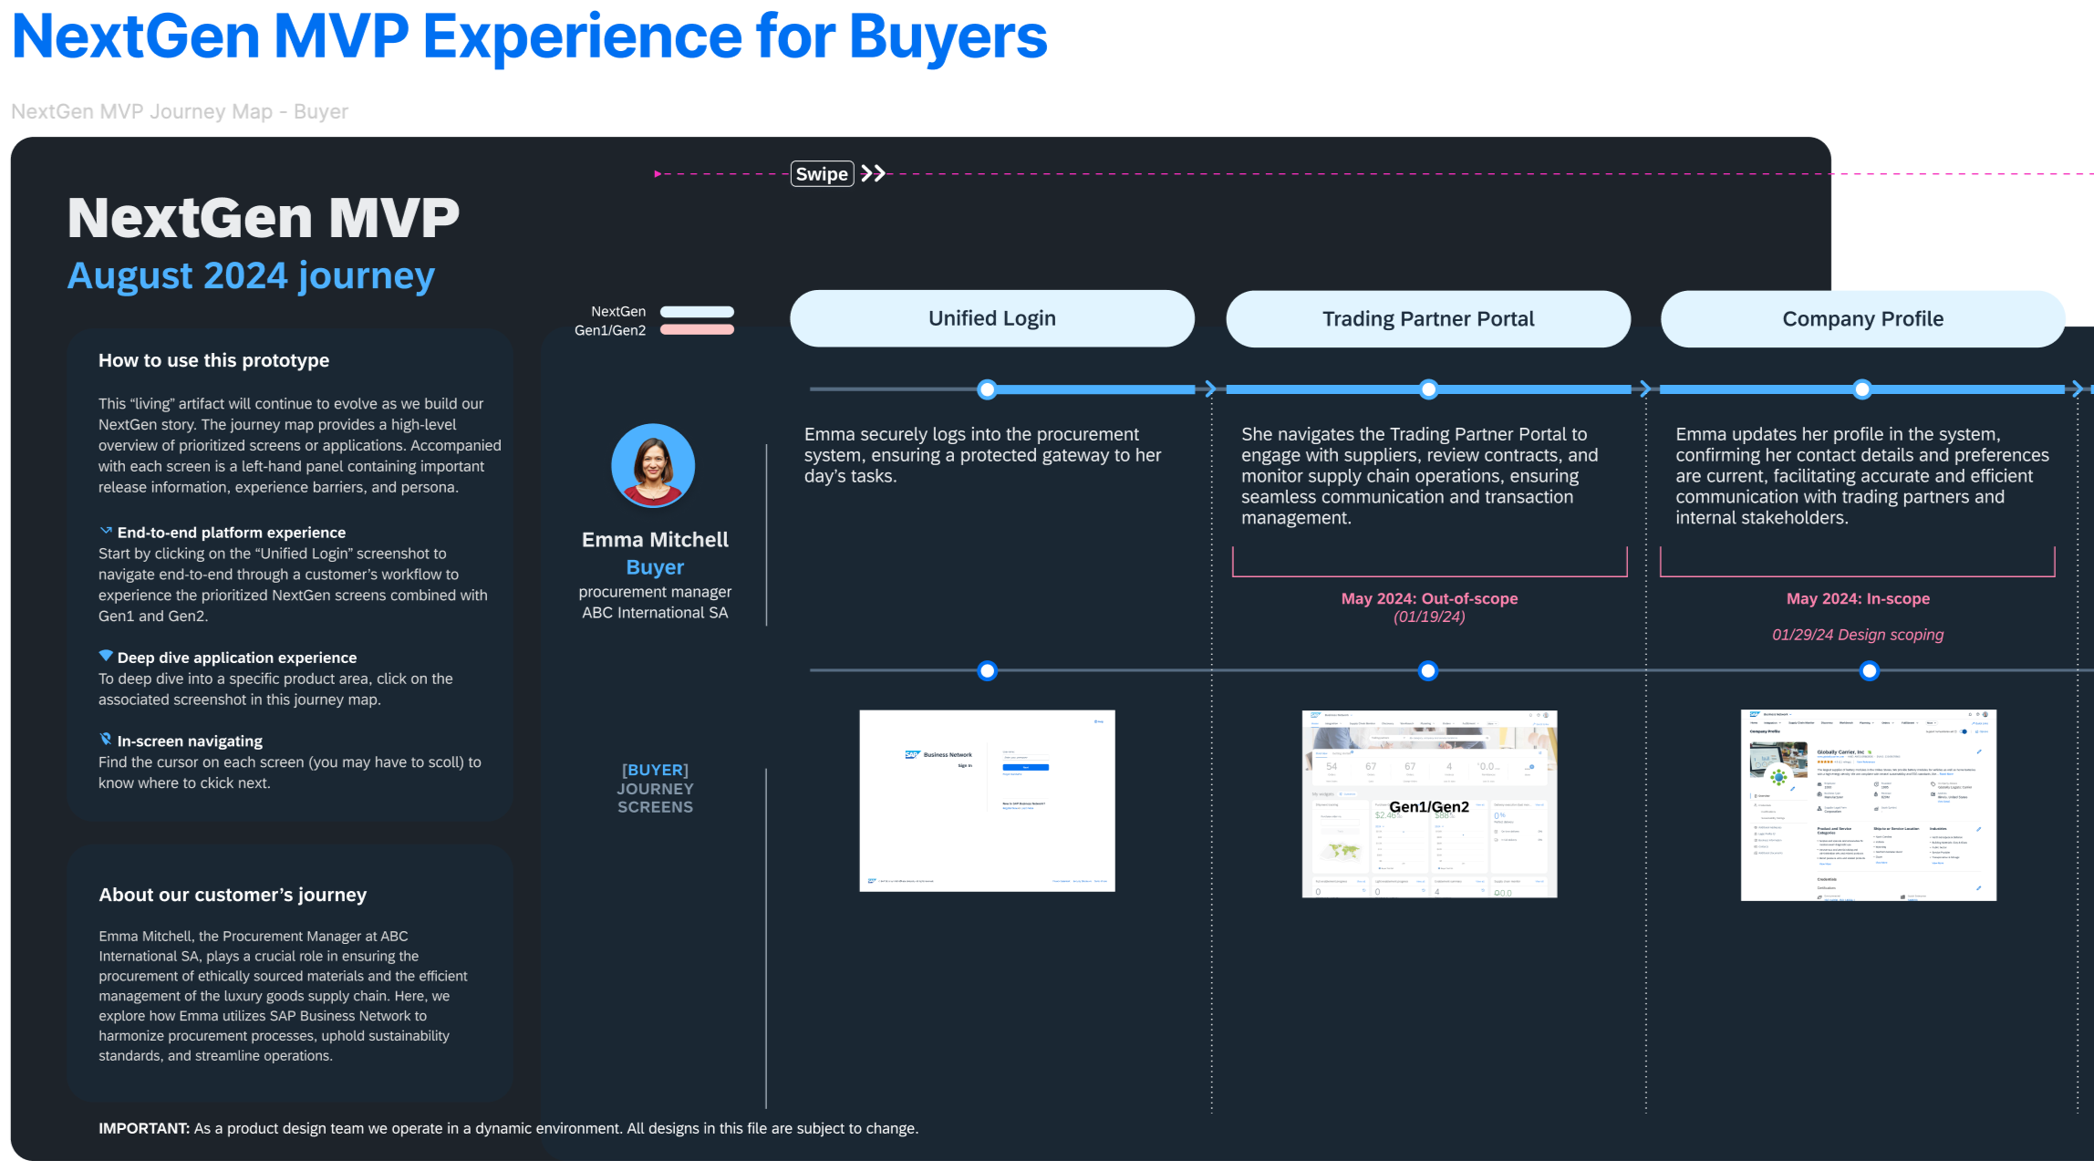Click the NextGen legend white swatch
Viewport: 2094px width, 1171px height.
point(697,312)
